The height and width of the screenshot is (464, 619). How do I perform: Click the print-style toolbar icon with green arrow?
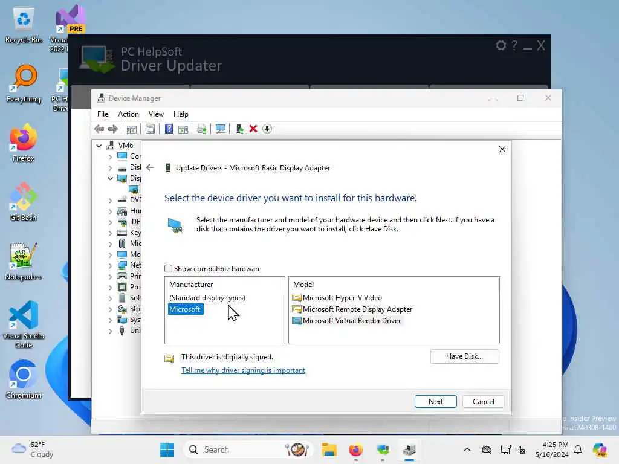202,129
